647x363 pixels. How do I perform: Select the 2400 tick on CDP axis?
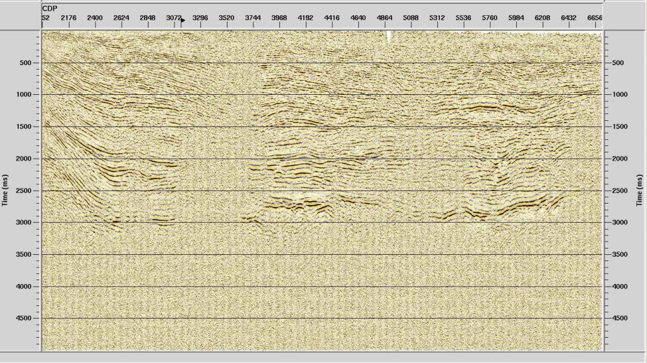[95, 18]
